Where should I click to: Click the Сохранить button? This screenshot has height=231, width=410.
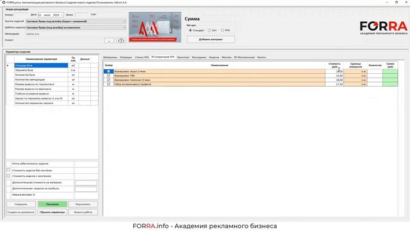(21, 204)
